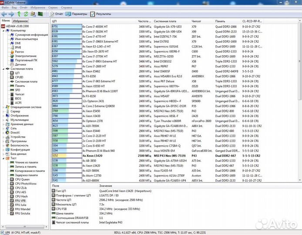Open the users icon in toolbar
This screenshot has width=302, height=235.
[x=33, y=14]
